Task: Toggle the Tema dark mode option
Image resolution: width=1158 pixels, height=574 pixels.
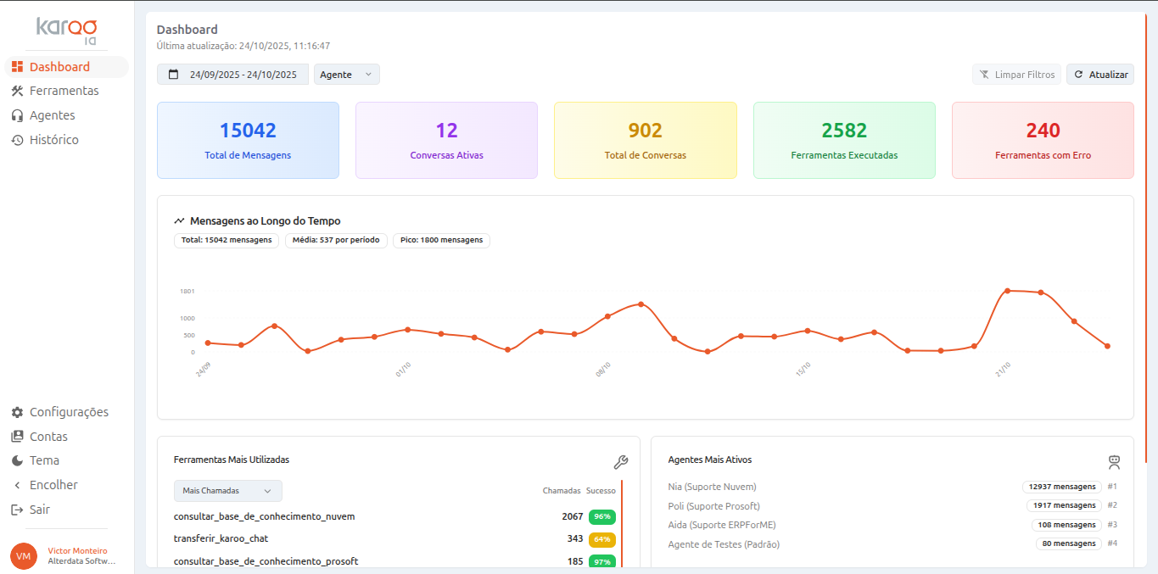Action: 44,460
